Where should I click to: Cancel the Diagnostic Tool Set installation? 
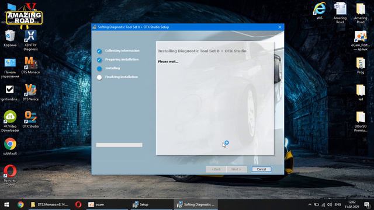coord(261,169)
